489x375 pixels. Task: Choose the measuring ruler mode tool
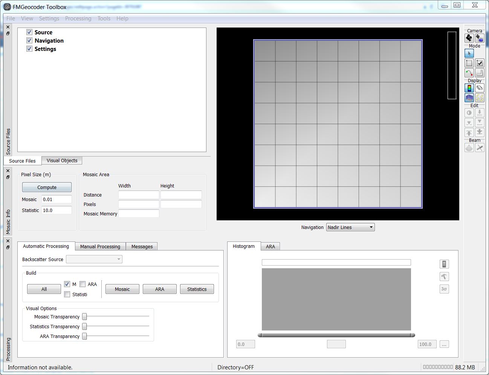(480, 73)
